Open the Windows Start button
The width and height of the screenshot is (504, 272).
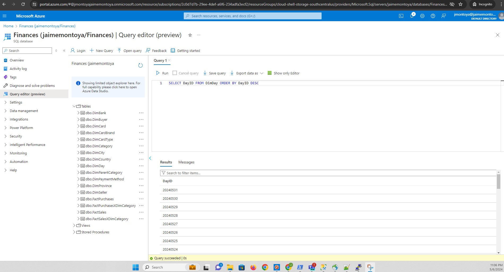(x=135, y=267)
